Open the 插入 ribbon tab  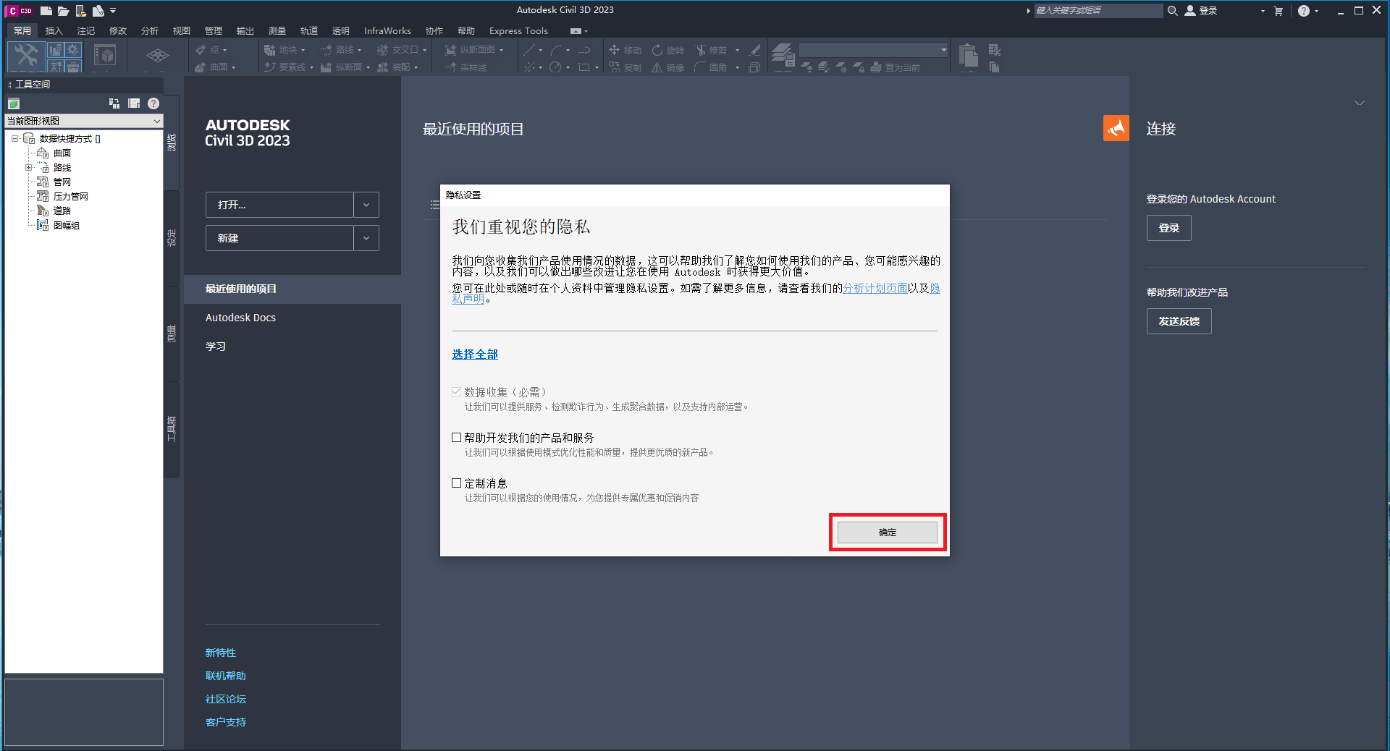[x=54, y=30]
